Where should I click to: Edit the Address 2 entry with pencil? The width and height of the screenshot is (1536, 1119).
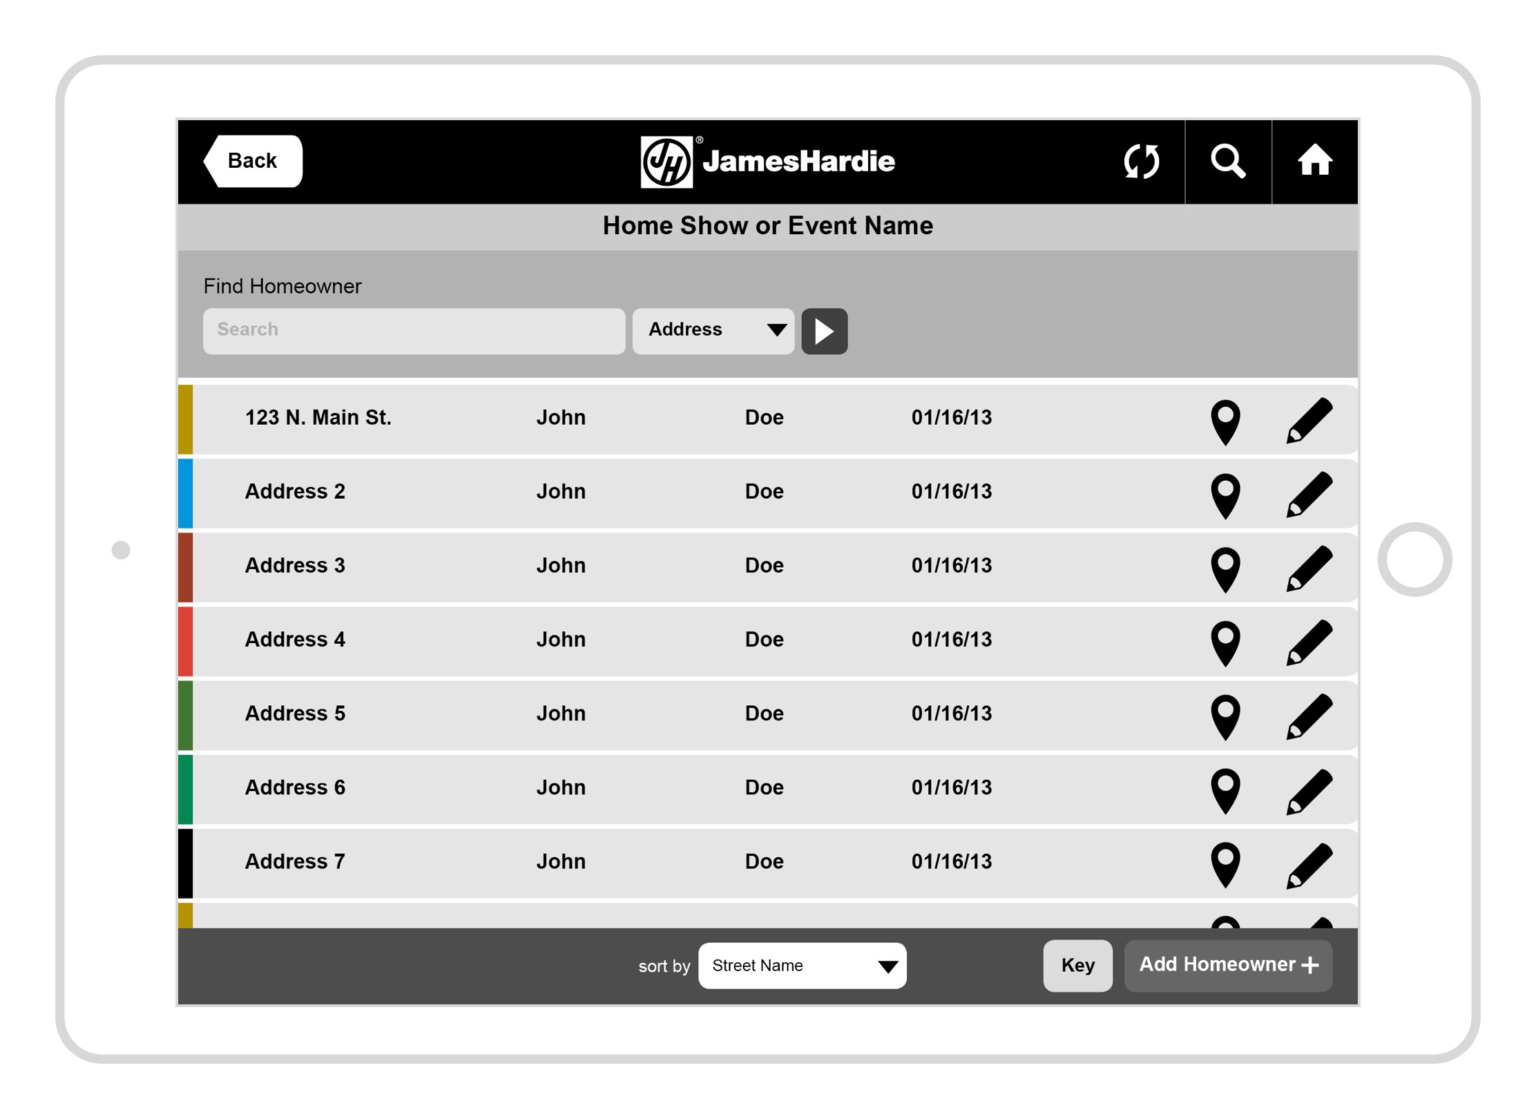pos(1309,494)
